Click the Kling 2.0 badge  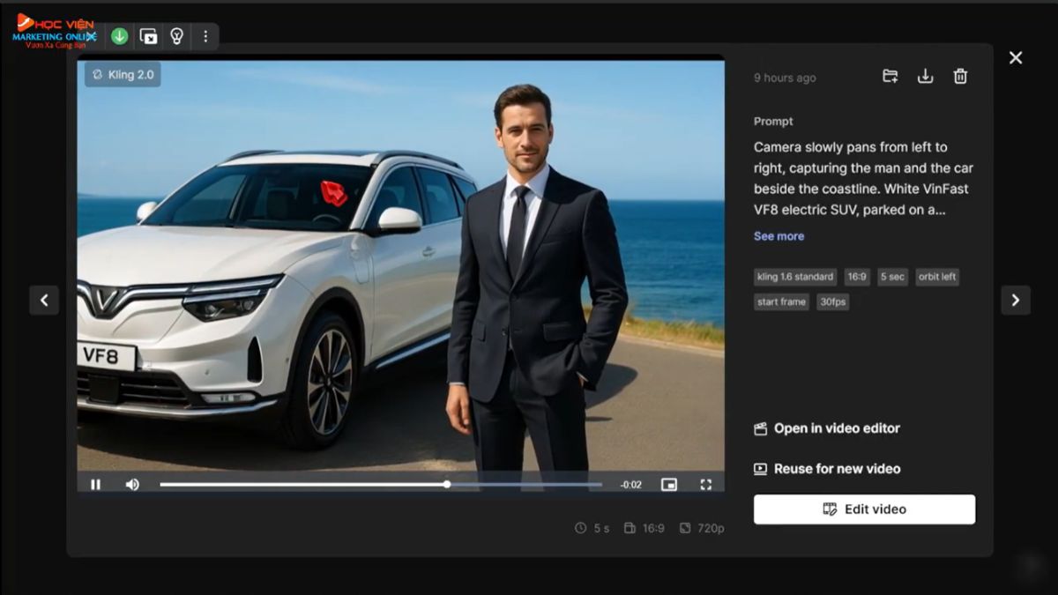(x=123, y=75)
